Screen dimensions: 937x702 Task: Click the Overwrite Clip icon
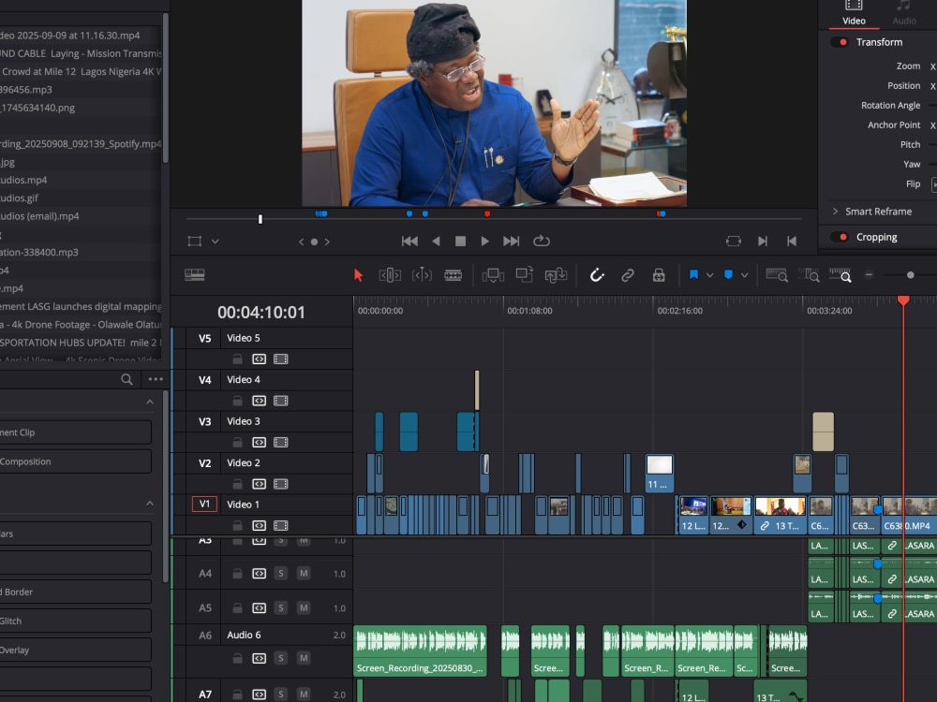click(x=524, y=274)
